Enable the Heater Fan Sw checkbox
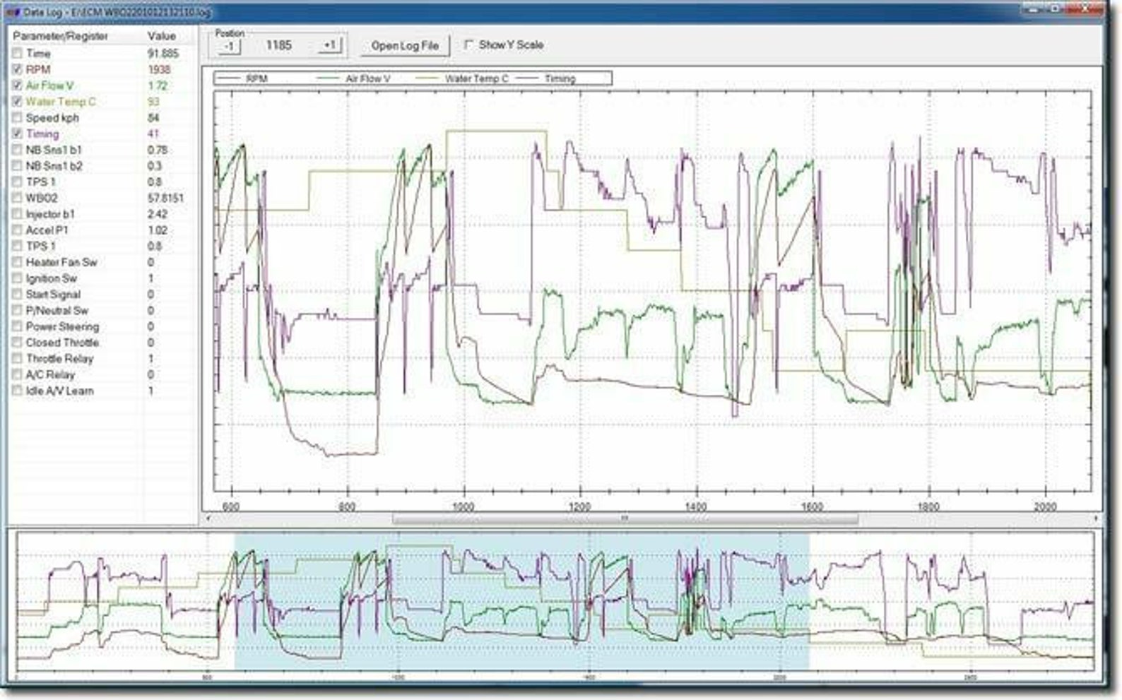This screenshot has width=1122, height=700. point(17,262)
